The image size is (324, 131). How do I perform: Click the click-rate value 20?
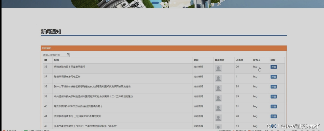[237, 67]
